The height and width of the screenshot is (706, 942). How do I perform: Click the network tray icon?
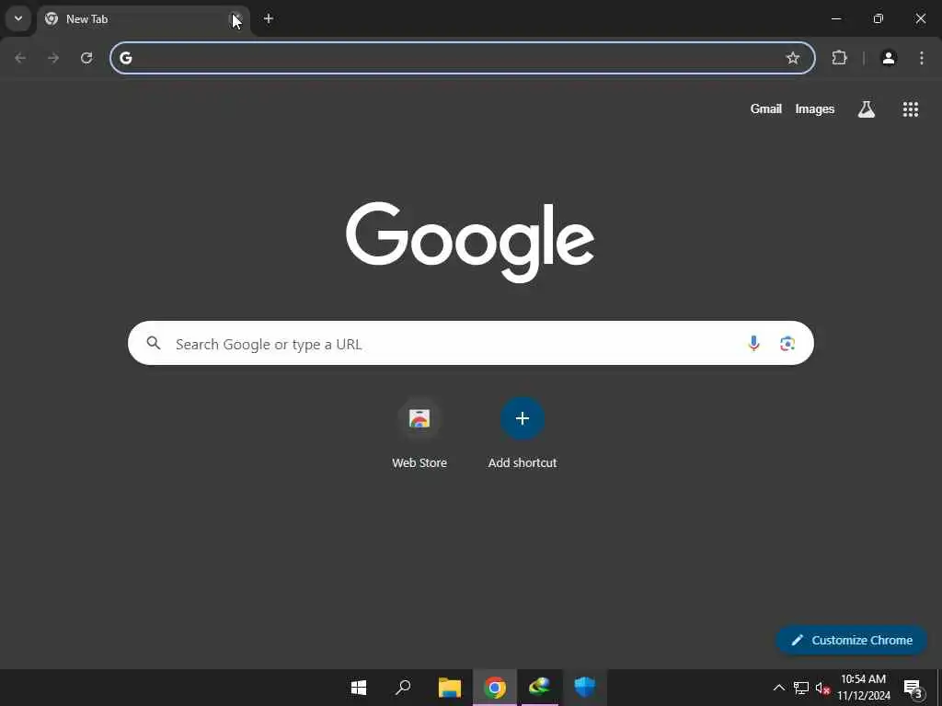pyautogui.click(x=801, y=688)
